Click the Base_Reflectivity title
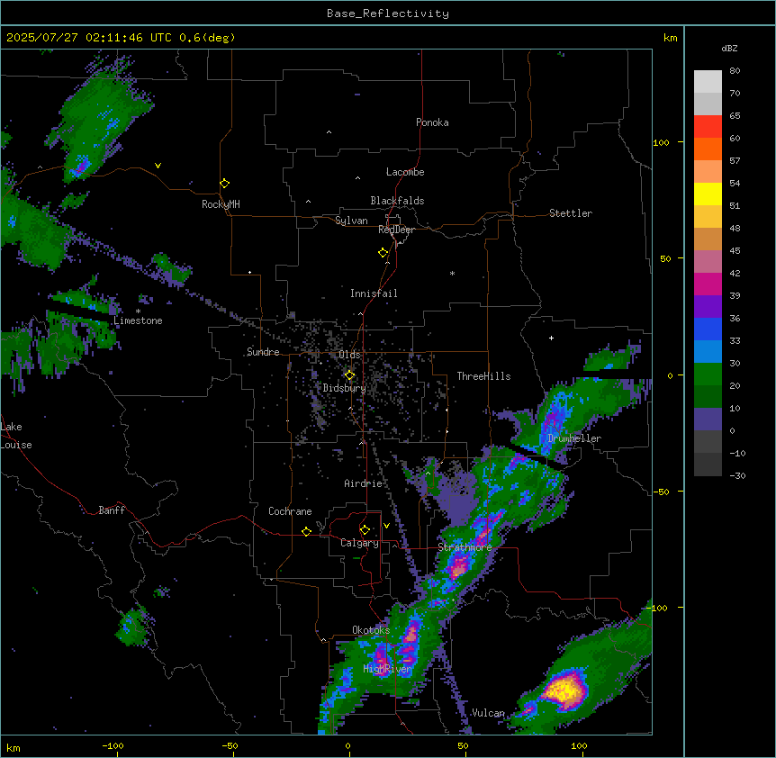776x758 pixels. [388, 14]
